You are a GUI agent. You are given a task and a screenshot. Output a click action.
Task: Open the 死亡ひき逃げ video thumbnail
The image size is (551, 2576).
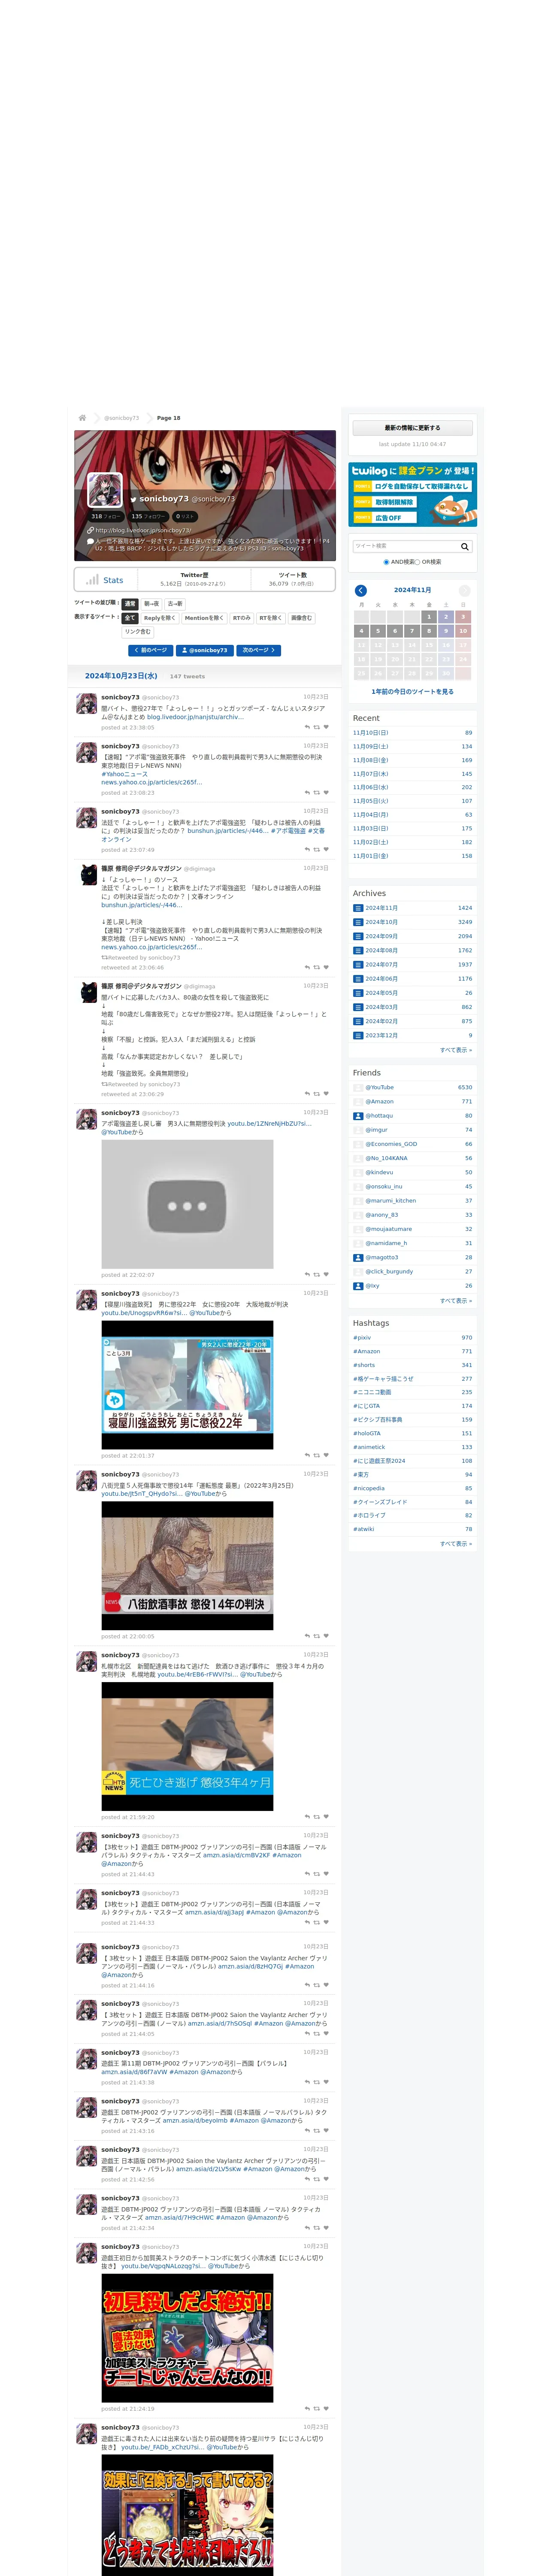[187, 1746]
